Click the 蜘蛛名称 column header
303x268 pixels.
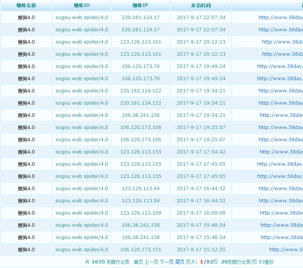[26, 5]
